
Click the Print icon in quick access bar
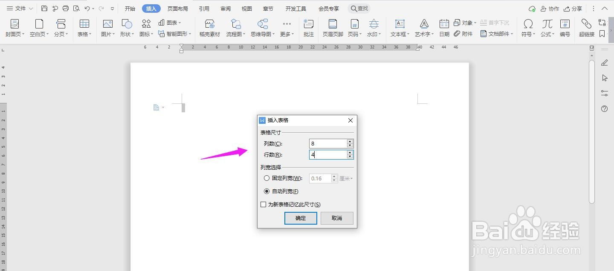tap(66, 9)
